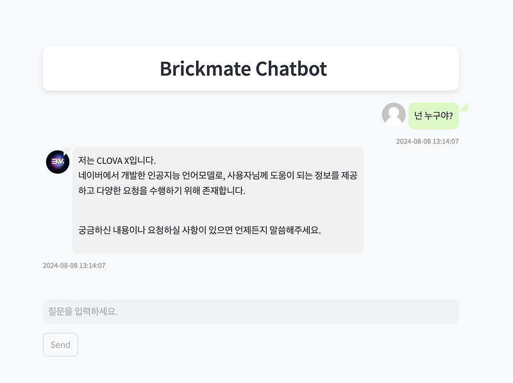Click the timestamp below the user message

click(x=427, y=142)
